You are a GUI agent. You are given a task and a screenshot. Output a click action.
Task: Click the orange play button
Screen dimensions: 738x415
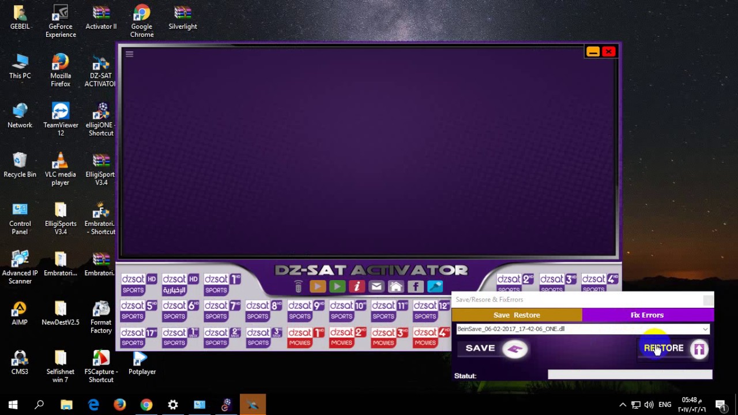click(x=317, y=286)
